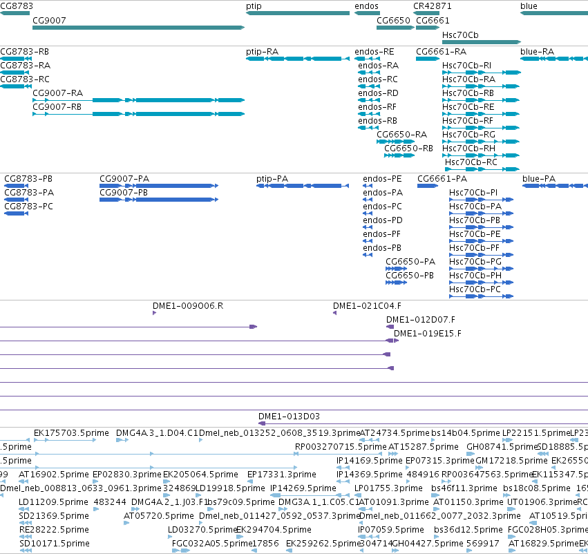The height and width of the screenshot is (554, 588).
Task: Select the blue-RA transcript label
Action: (x=537, y=51)
